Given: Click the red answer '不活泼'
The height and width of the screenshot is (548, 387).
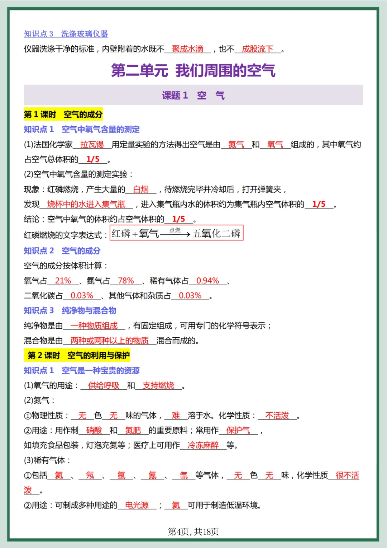Looking at the screenshot, I should click(x=277, y=416).
